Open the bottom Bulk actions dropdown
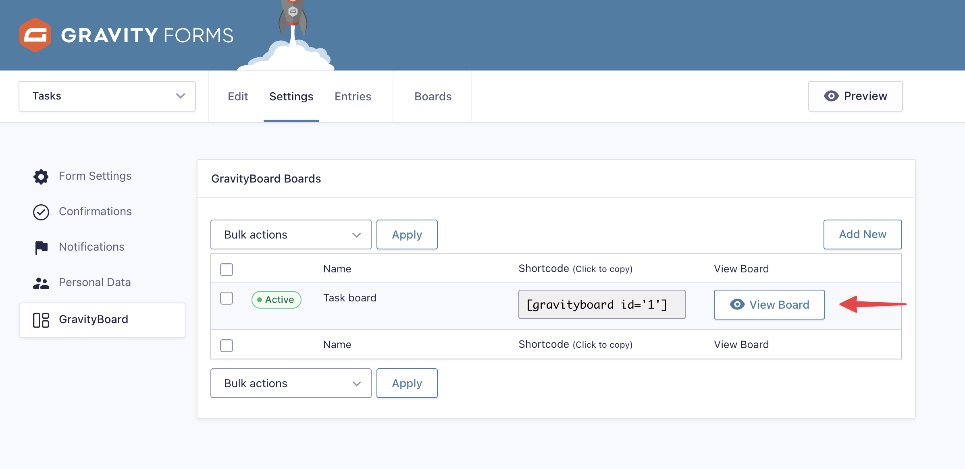This screenshot has width=965, height=469. (291, 383)
